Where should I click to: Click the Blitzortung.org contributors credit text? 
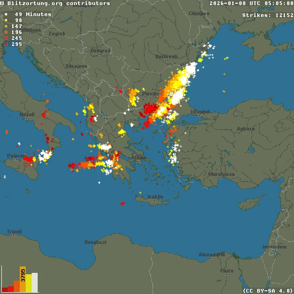[55, 3]
